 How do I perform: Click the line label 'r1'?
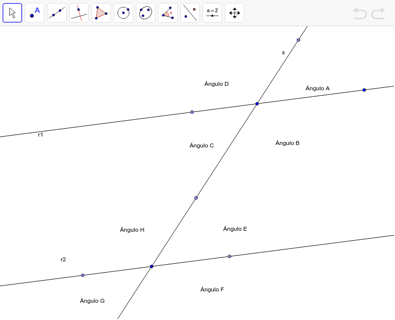click(40, 135)
